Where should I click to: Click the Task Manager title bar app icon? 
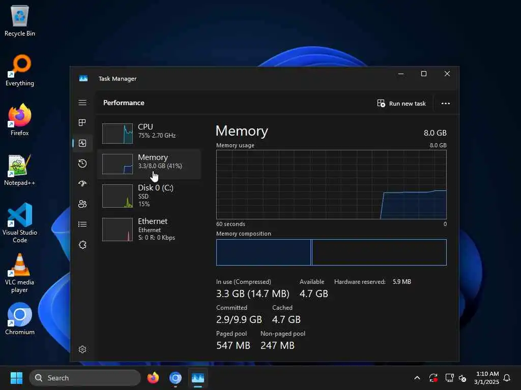[83, 79]
